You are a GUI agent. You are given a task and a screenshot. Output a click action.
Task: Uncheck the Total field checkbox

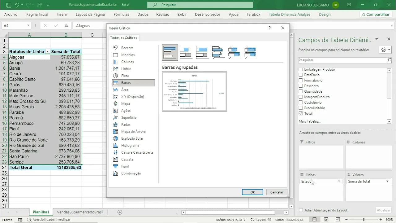tap(300, 113)
